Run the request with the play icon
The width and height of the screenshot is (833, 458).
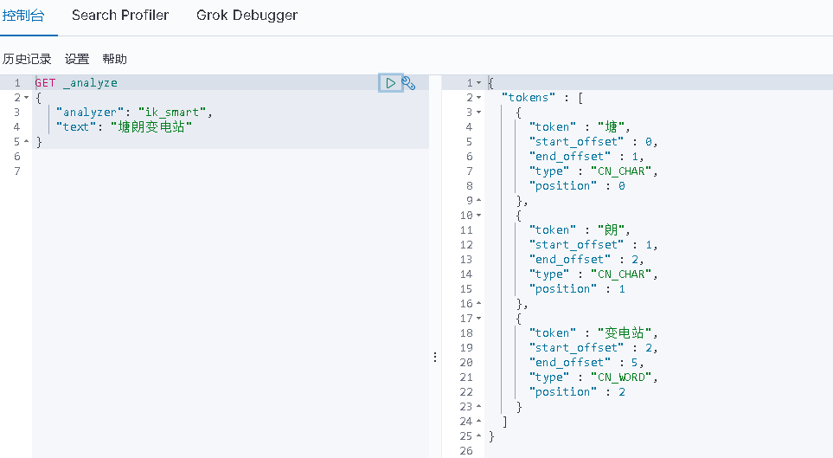390,83
